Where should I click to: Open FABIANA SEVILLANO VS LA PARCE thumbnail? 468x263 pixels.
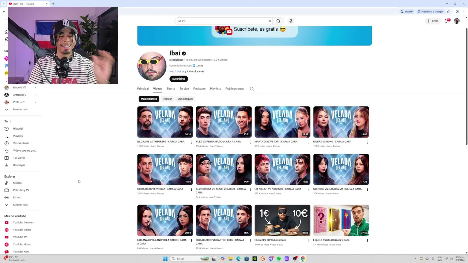point(165,221)
